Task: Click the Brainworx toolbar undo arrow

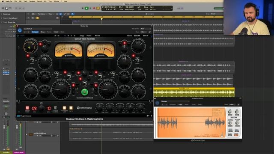Action: pyautogui.click(x=55, y=36)
